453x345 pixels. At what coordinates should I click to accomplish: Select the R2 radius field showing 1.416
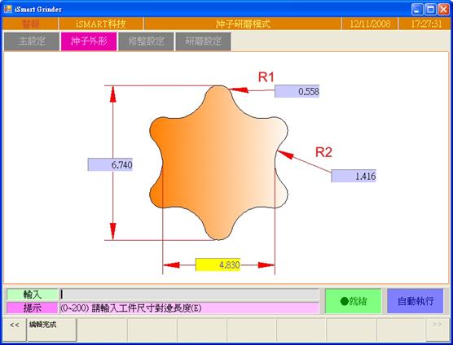tap(354, 176)
